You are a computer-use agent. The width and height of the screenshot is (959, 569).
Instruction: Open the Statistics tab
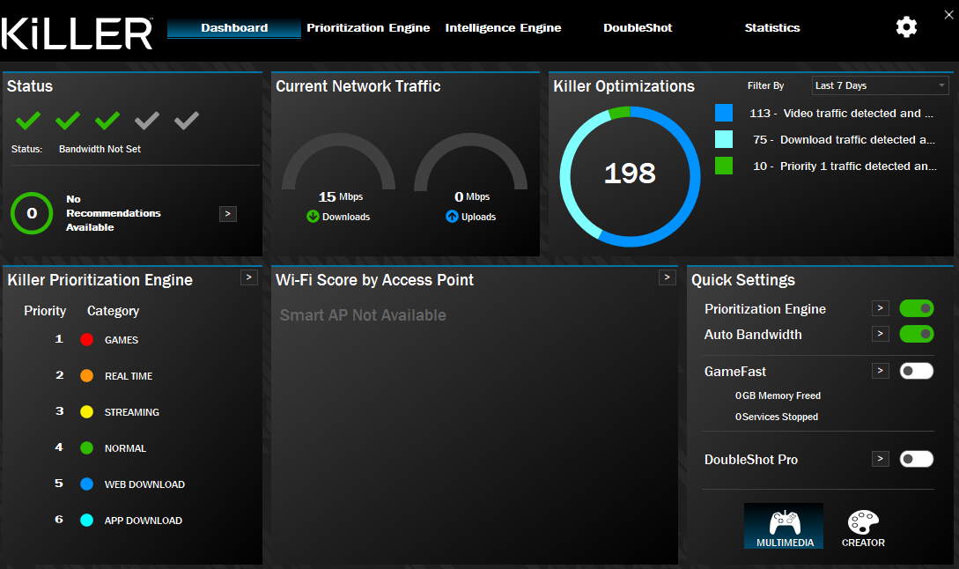[x=771, y=27]
